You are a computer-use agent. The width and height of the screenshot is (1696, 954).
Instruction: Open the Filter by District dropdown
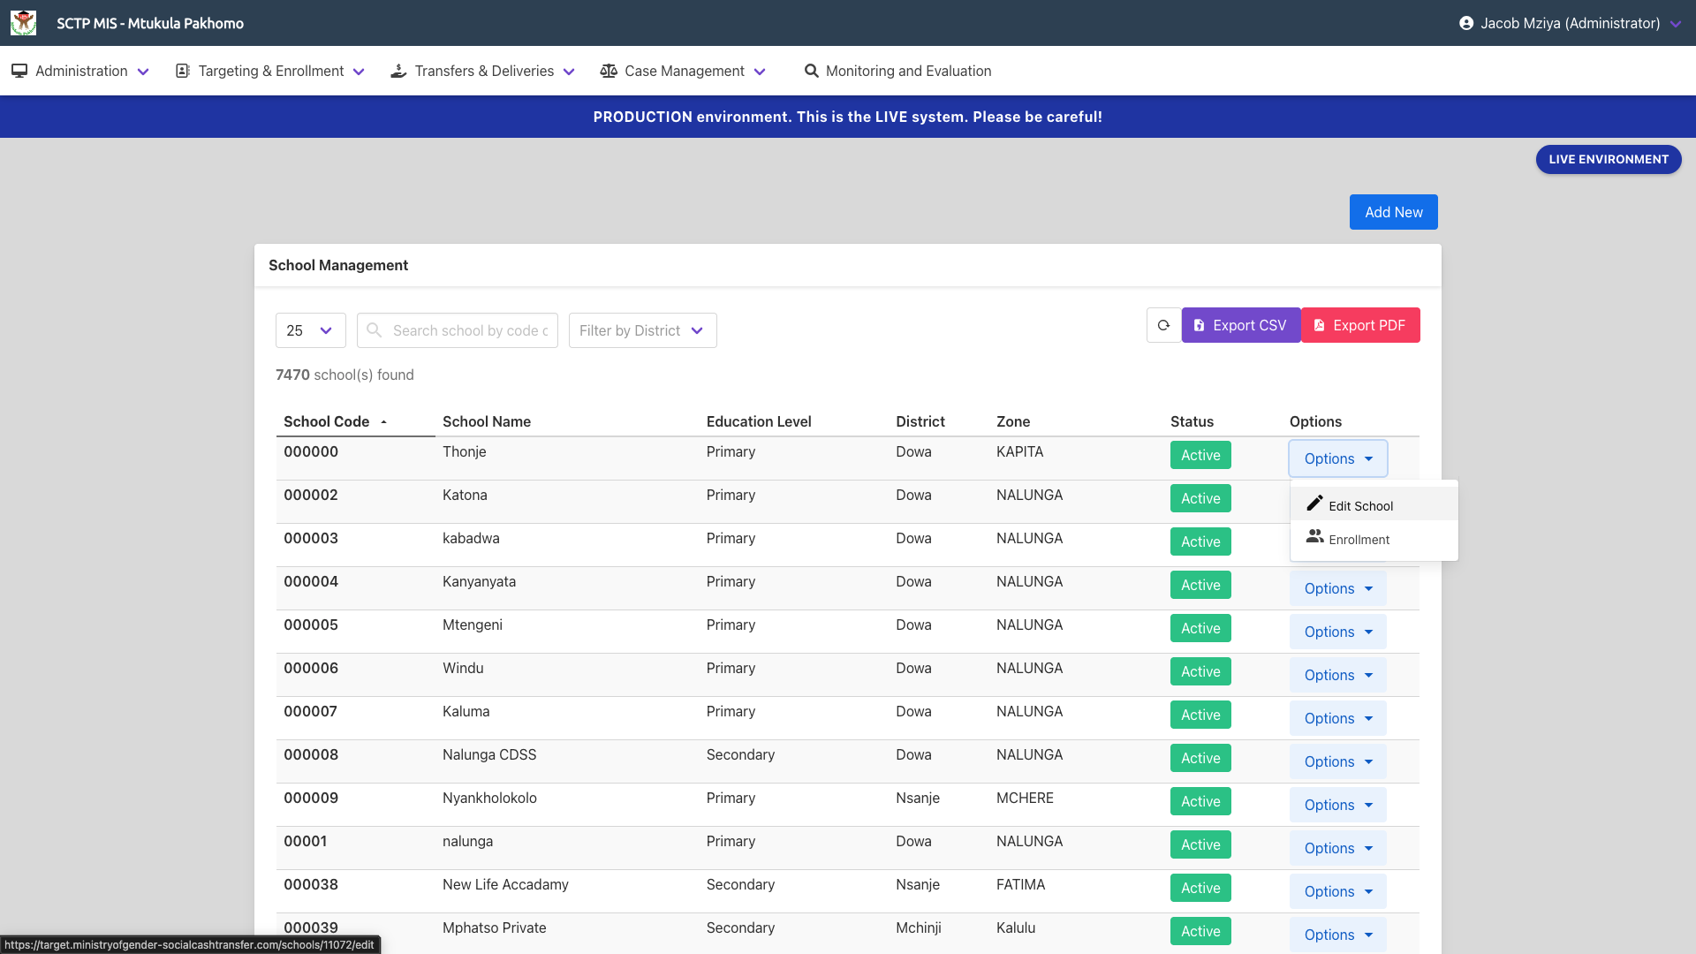tap(642, 330)
